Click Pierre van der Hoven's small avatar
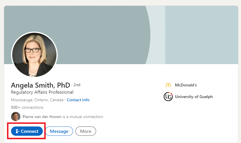Viewport: 241px width, 143px height. click(x=16, y=117)
